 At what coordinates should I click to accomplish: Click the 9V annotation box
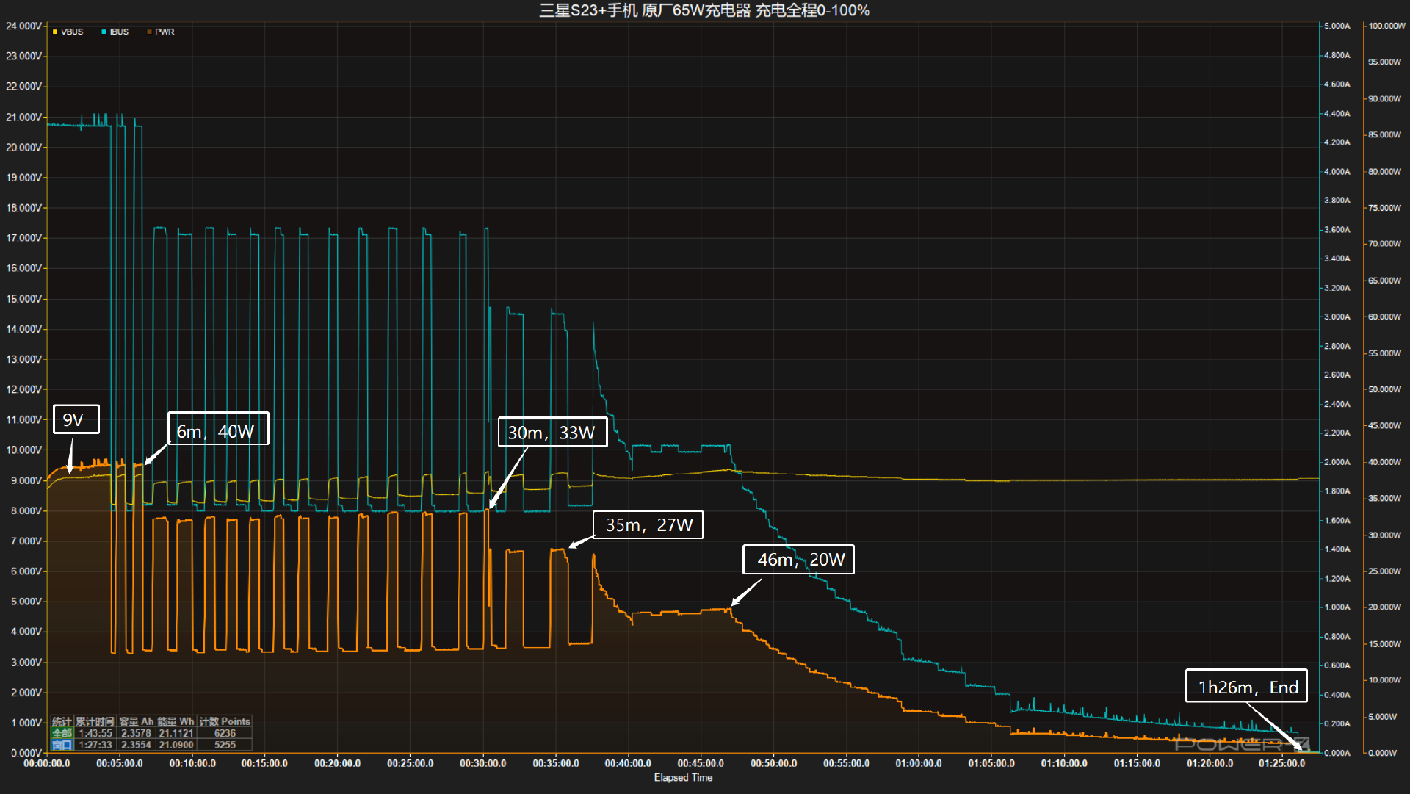pyautogui.click(x=76, y=419)
